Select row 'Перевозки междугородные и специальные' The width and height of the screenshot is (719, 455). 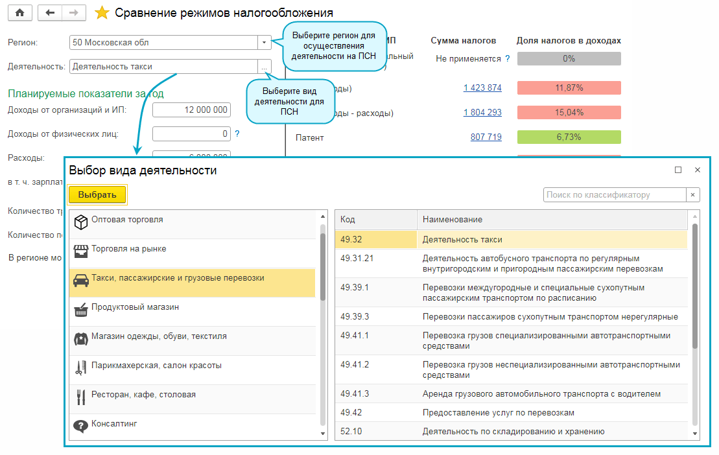pyautogui.click(x=512, y=293)
